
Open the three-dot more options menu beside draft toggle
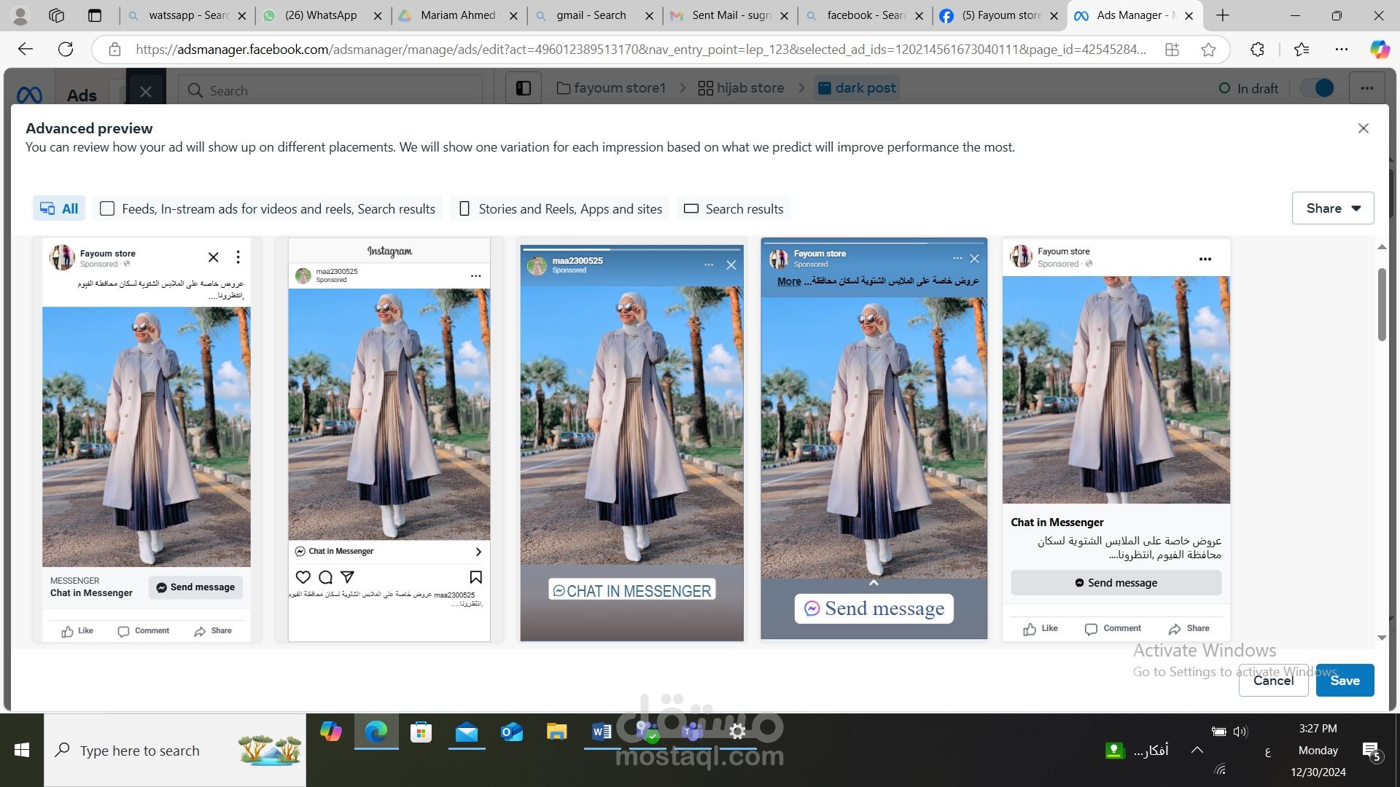coord(1367,88)
